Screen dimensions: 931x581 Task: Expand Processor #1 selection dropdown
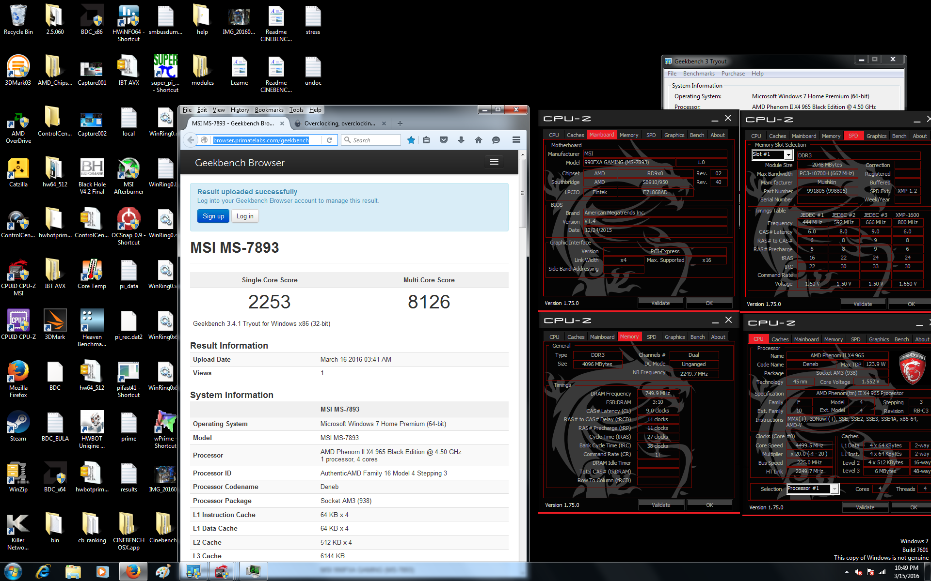pos(834,489)
